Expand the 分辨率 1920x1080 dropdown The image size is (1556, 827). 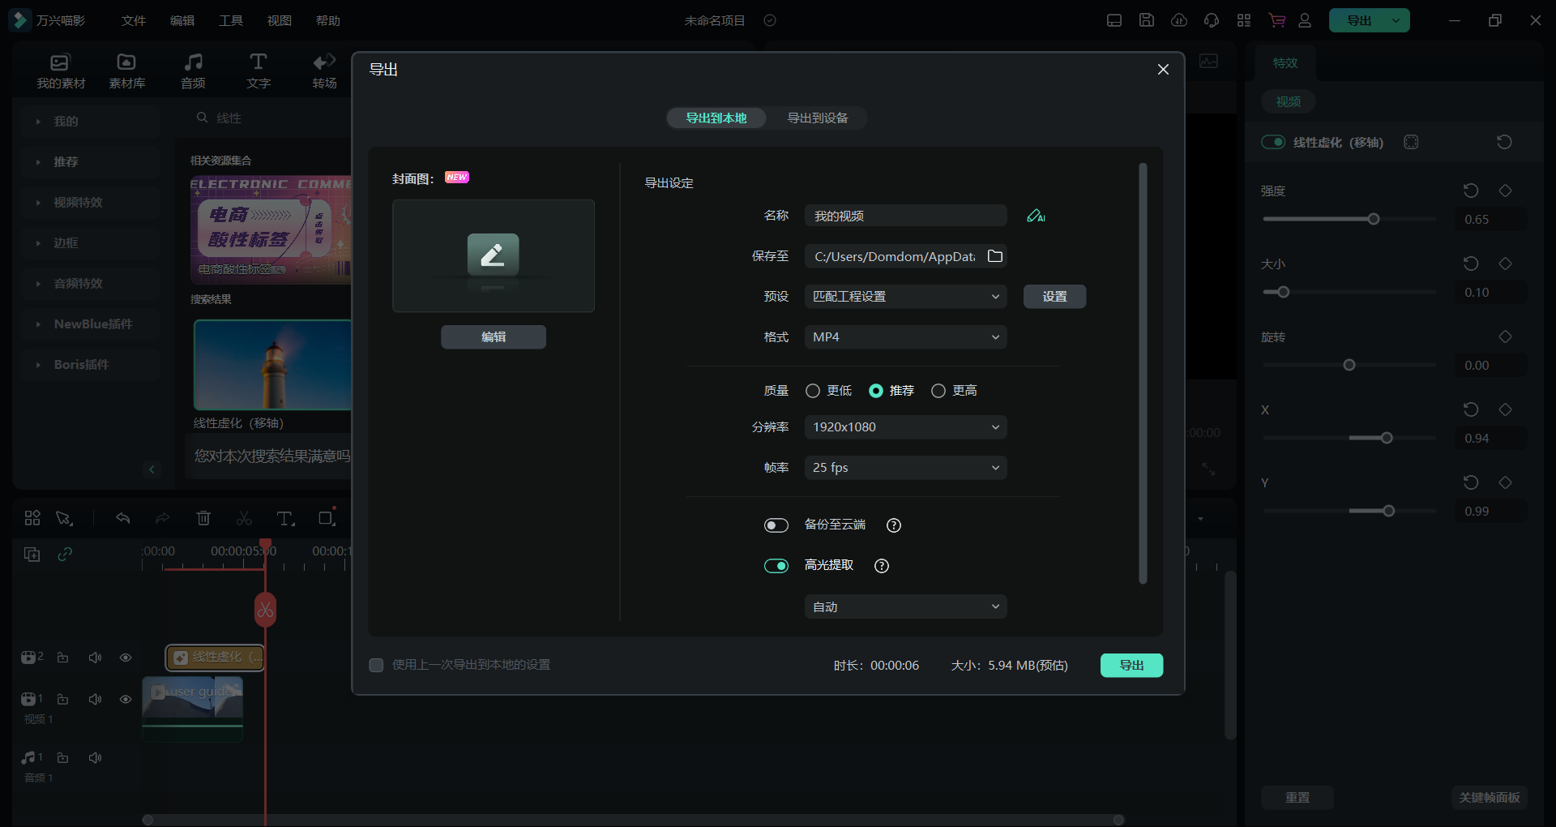(905, 427)
